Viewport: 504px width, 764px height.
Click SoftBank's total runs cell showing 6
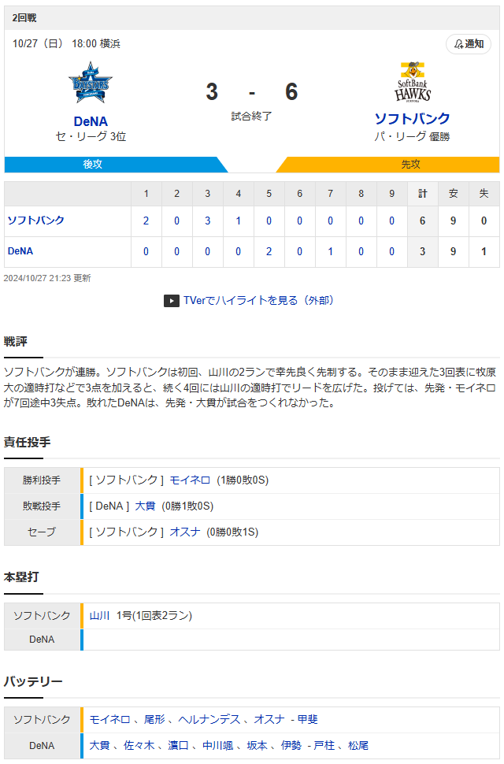pyautogui.click(x=422, y=221)
